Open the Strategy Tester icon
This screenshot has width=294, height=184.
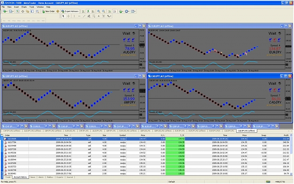(x=37, y=11)
